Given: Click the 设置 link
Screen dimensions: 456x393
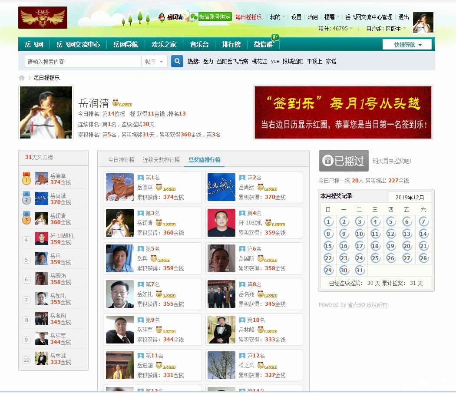Looking at the screenshot, I should pos(296,17).
